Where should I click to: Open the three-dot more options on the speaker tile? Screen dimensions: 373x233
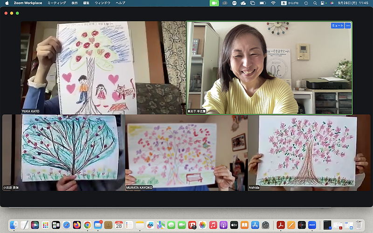tap(348, 26)
